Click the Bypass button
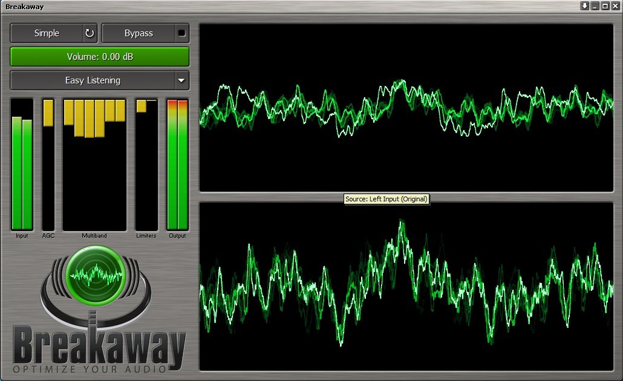The image size is (623, 381). (139, 33)
